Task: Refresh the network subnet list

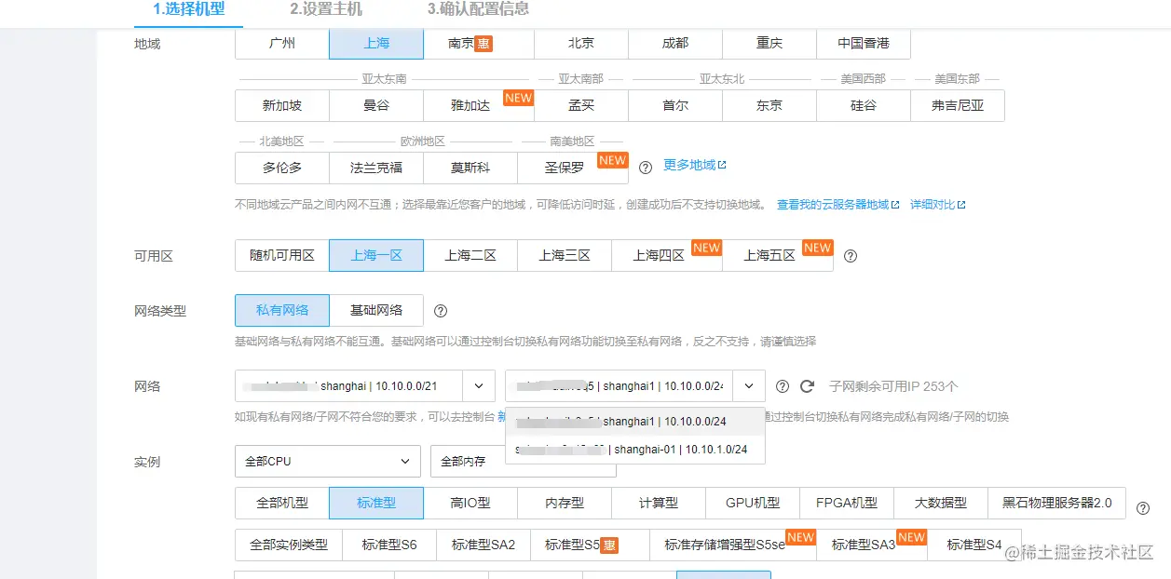Action: coord(808,386)
